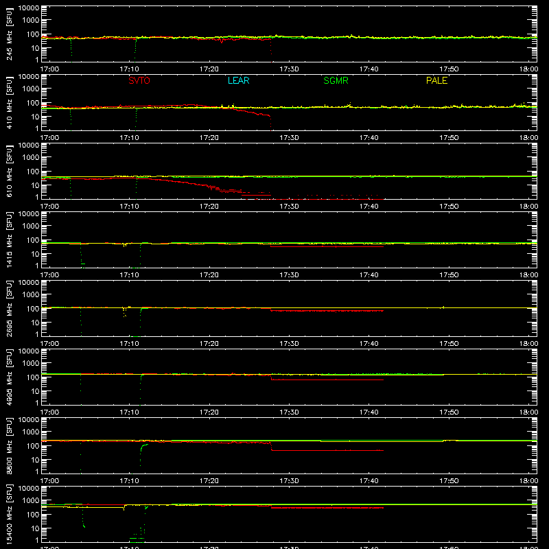
Task: Click the 17:00 label under the 8800 MHz panel
Action: 49,481
